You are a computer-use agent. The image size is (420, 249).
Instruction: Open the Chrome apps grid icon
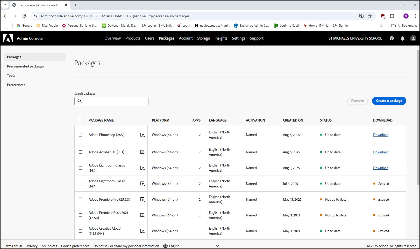[6, 26]
